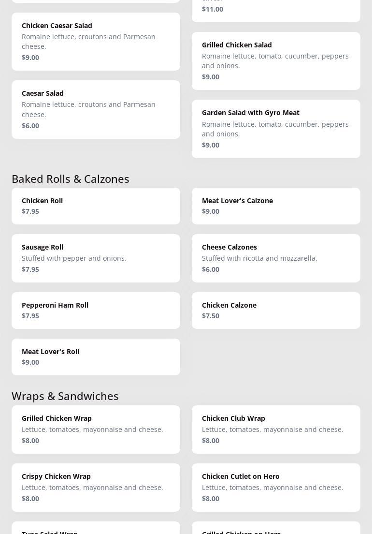372x534 pixels.
Task: Add Garden Salad with Gyro Meat
Action: pos(276,129)
